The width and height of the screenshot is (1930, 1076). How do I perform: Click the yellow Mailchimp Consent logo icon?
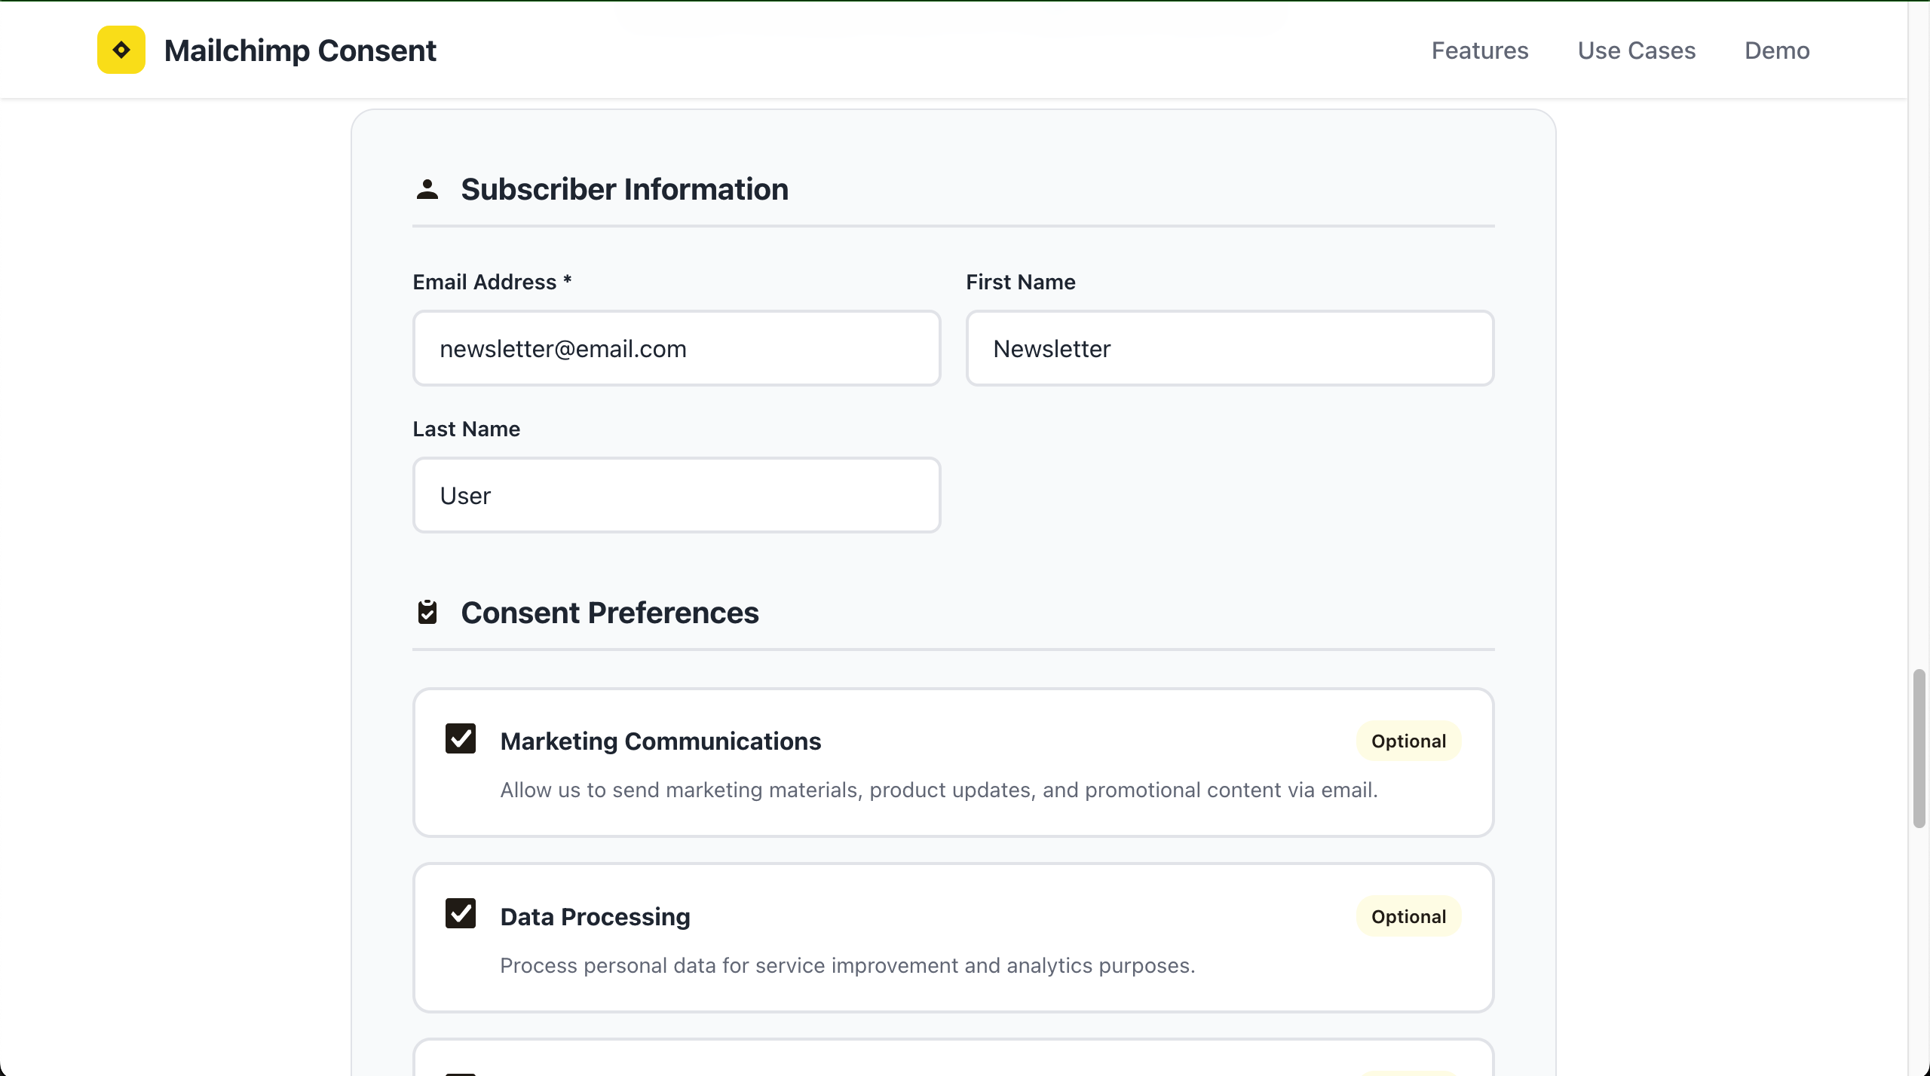[121, 50]
